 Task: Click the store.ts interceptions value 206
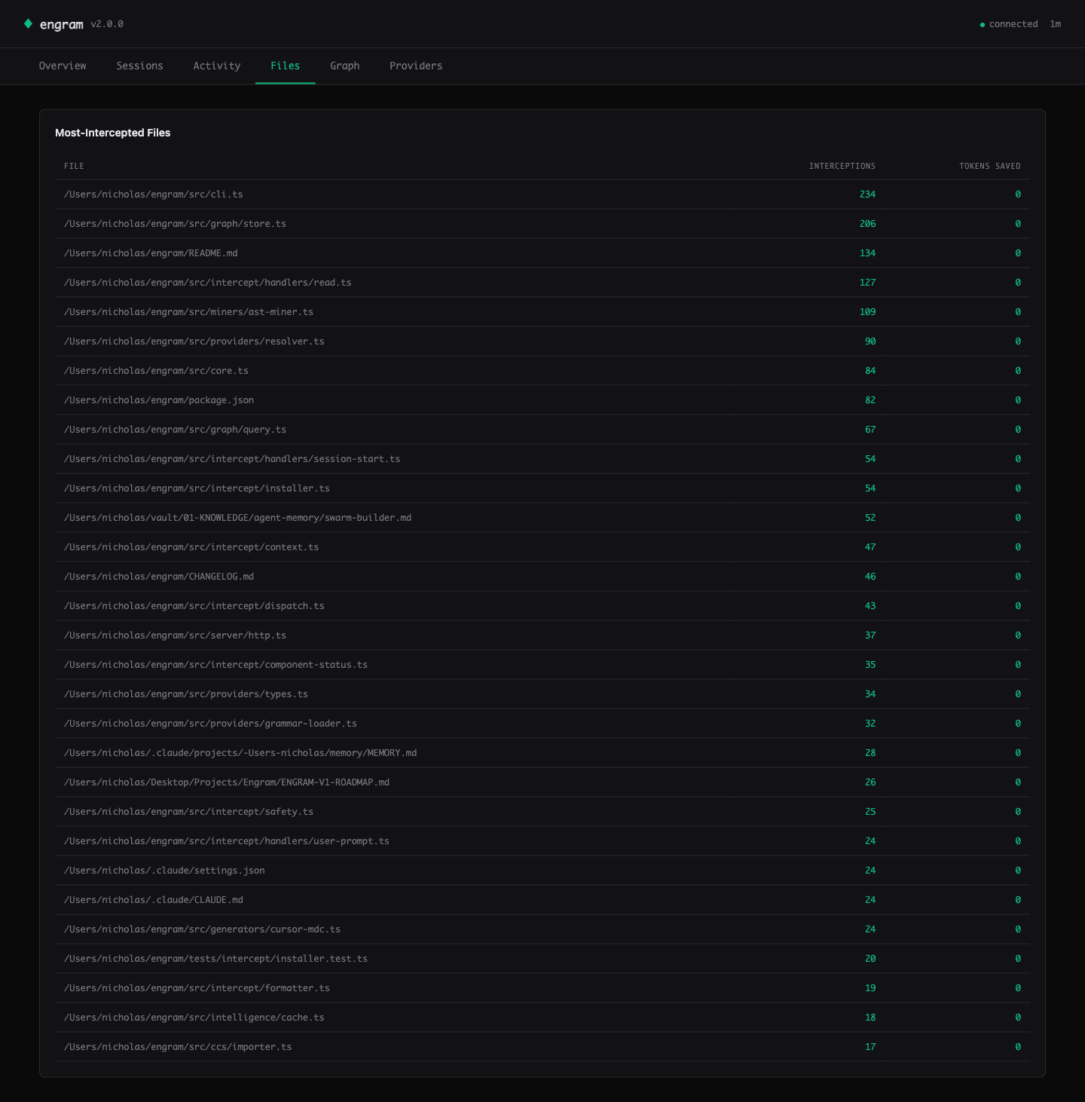pyautogui.click(x=868, y=224)
